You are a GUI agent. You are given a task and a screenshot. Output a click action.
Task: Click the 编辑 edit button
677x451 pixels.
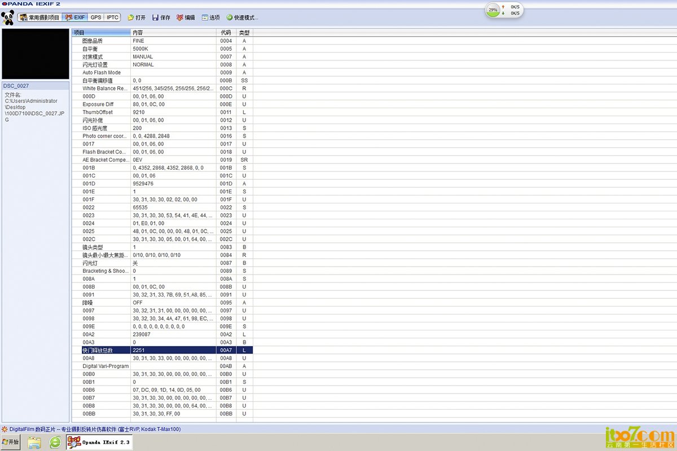186,17
